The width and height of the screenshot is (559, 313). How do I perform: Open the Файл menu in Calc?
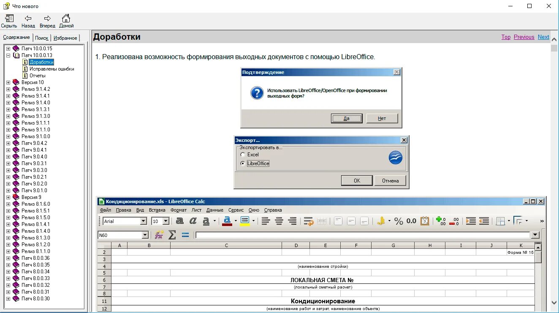pos(106,210)
